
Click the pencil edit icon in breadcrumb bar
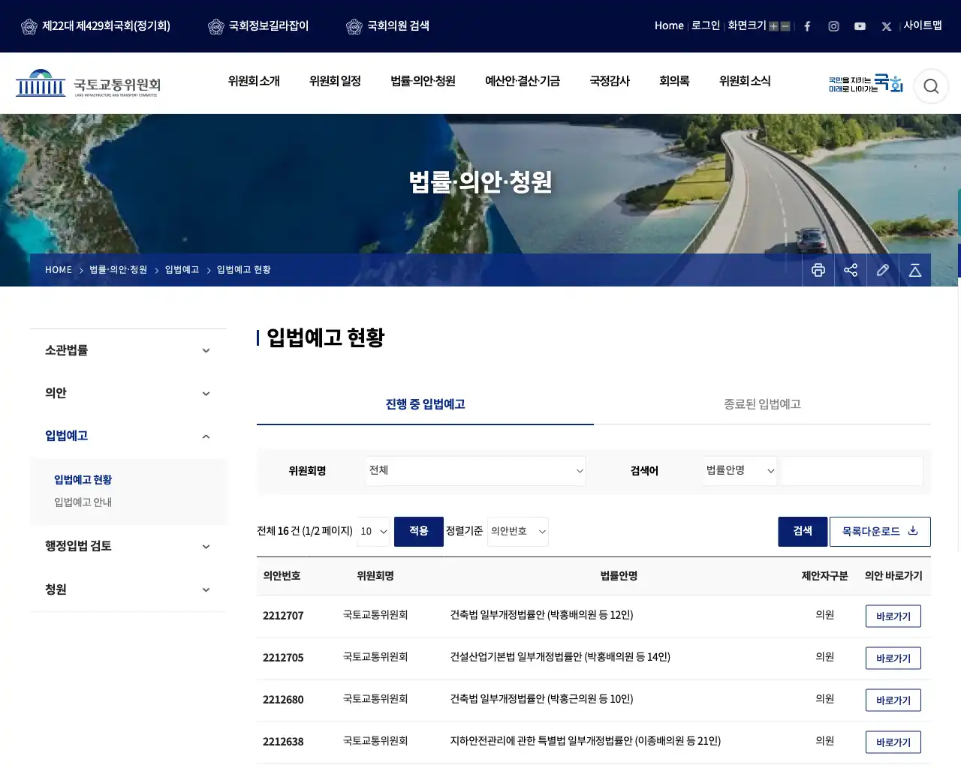pyautogui.click(x=883, y=270)
